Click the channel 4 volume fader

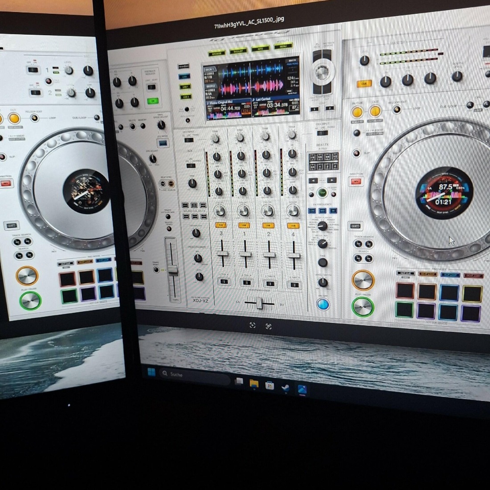point(294,255)
